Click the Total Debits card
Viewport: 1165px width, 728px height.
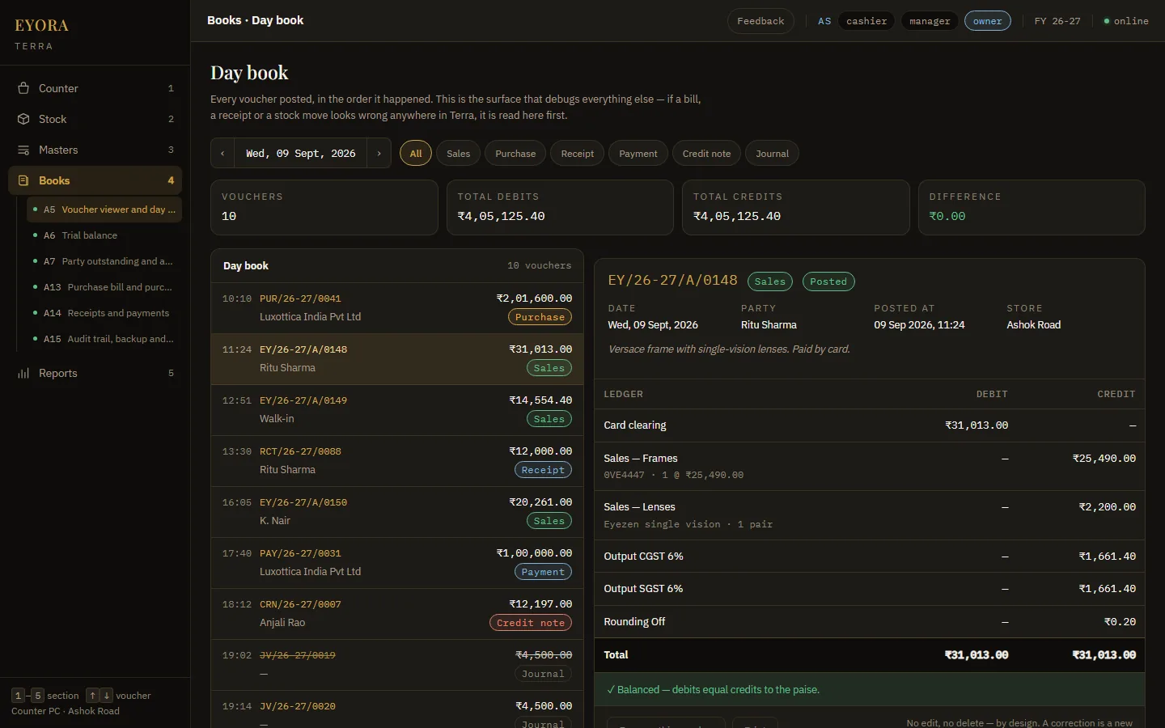click(x=560, y=208)
